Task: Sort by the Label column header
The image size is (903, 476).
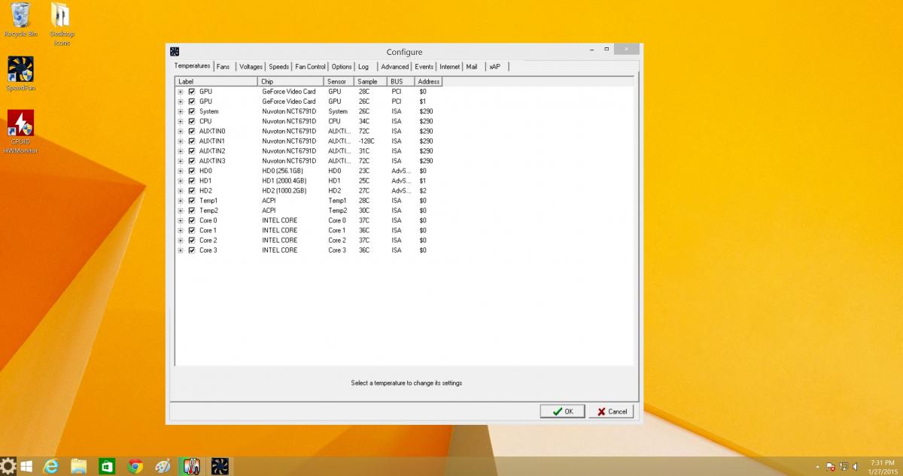Action: click(216, 81)
